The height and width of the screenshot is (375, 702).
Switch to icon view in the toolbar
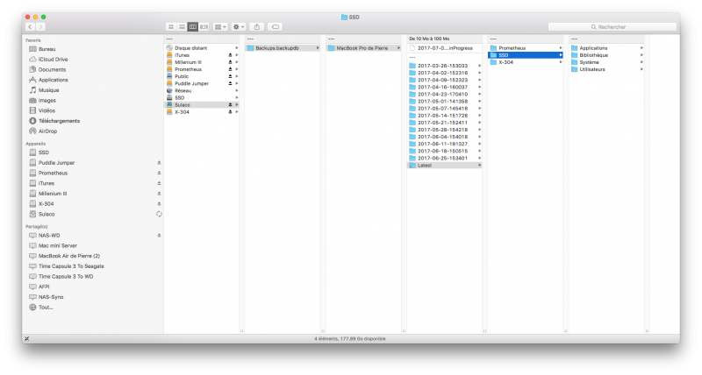(x=170, y=27)
